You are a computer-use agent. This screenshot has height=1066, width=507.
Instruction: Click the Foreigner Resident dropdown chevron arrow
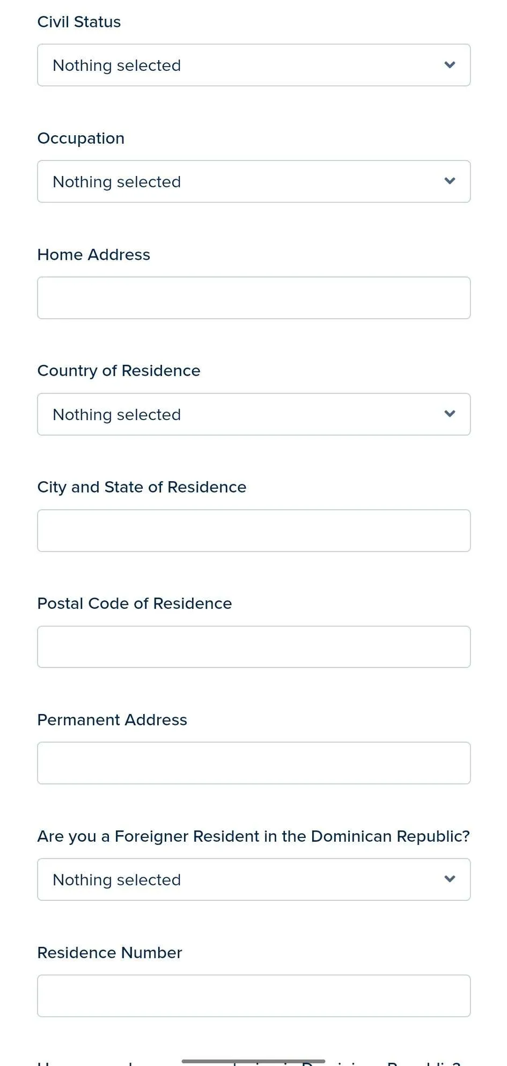coord(450,879)
